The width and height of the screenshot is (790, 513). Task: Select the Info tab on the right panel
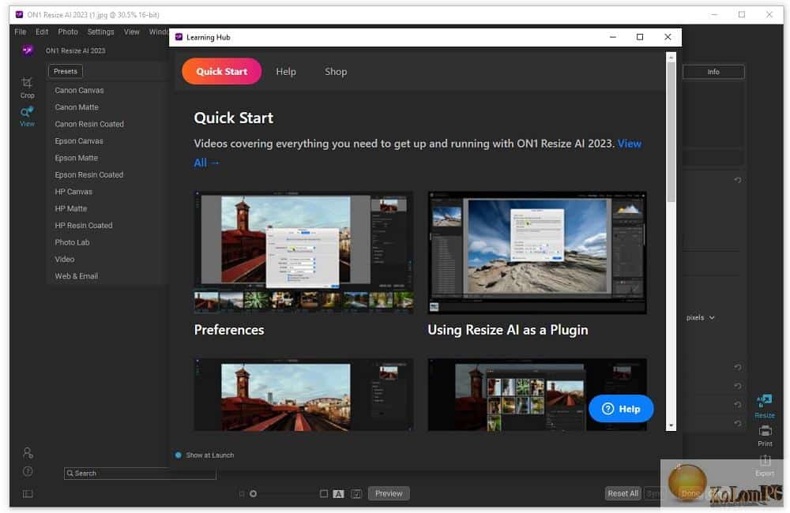coord(713,72)
